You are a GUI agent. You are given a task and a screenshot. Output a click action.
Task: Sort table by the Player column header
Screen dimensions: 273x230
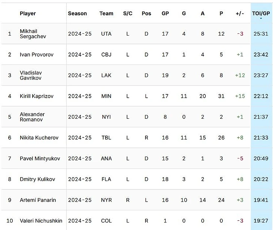tap(28, 13)
